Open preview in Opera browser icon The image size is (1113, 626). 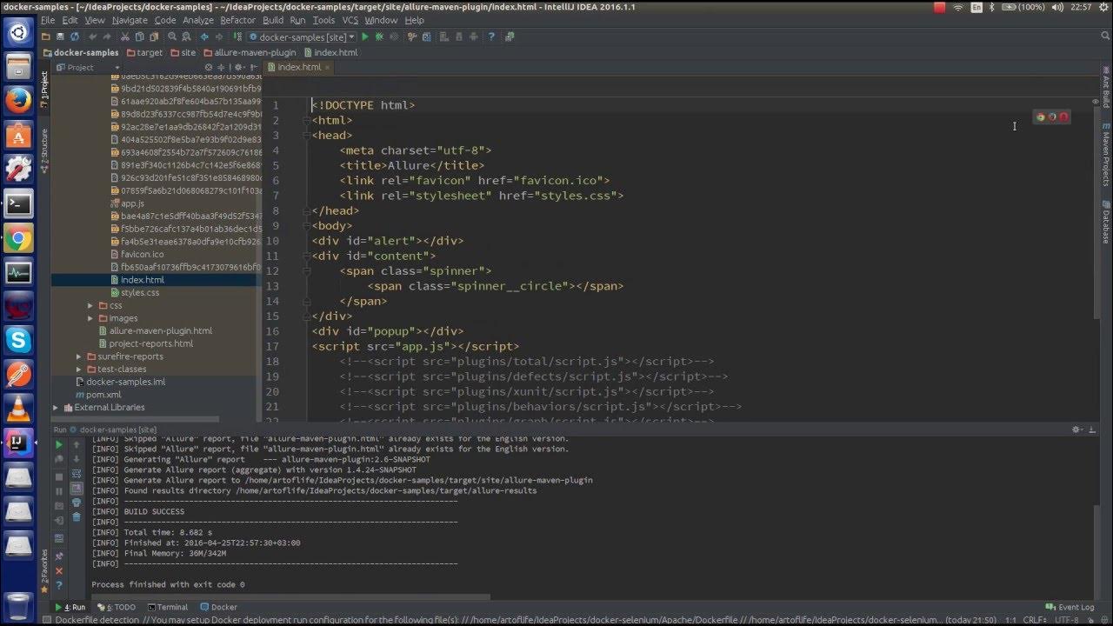(1063, 117)
